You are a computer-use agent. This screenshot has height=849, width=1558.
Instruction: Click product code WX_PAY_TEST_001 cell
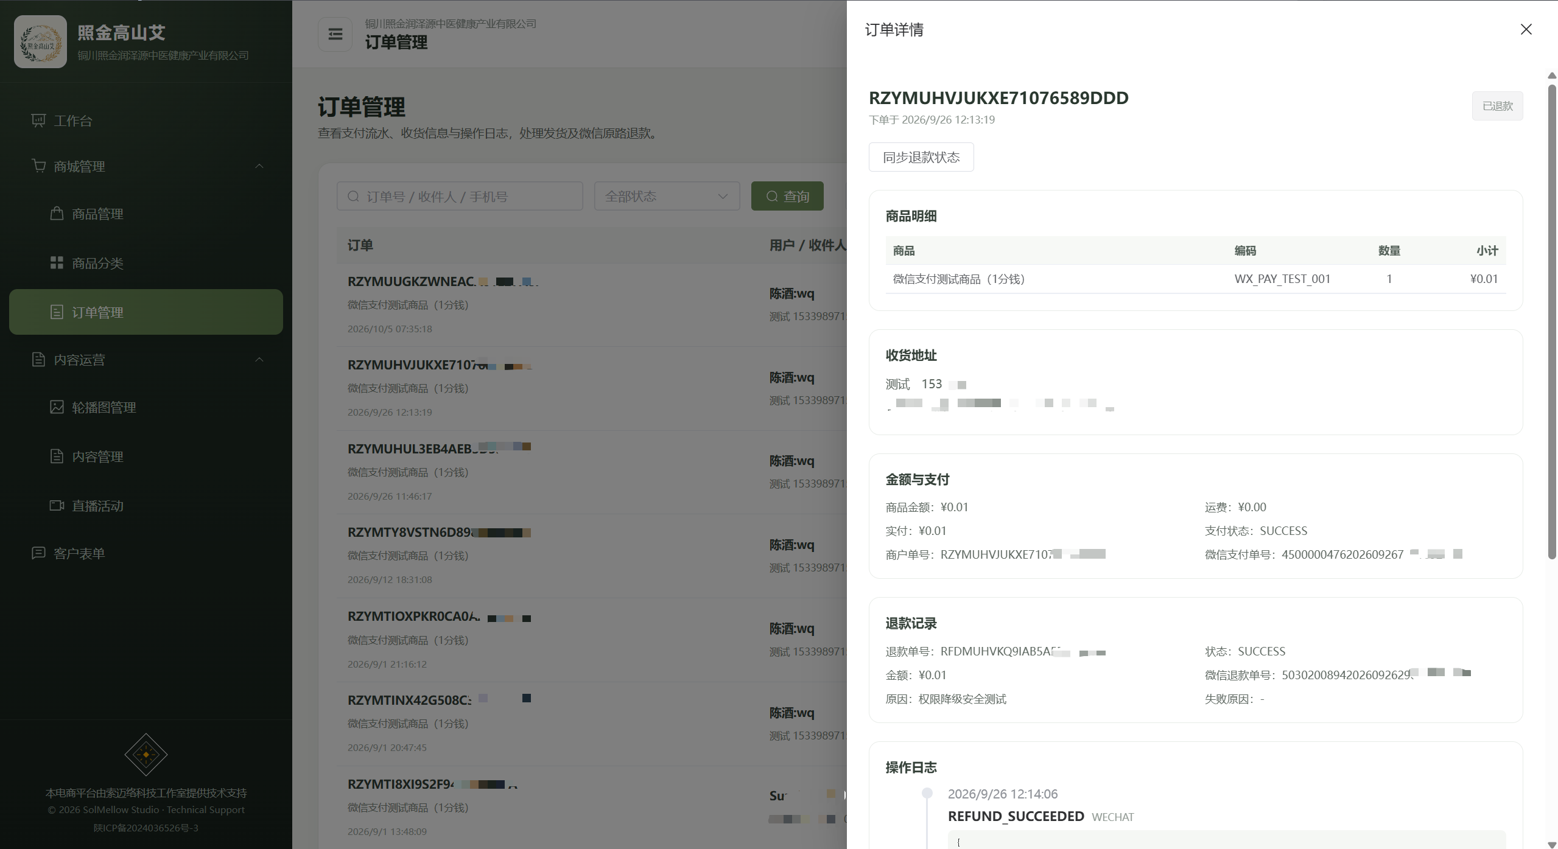pos(1282,279)
